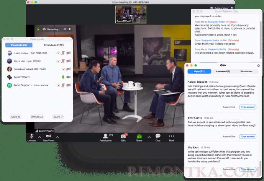Switch to Gallery View
This screenshot has width=264, height=181.
coord(219,8)
